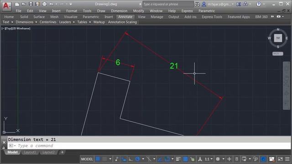Click the status bar Customization menu icon

pyautogui.click(x=287, y=159)
